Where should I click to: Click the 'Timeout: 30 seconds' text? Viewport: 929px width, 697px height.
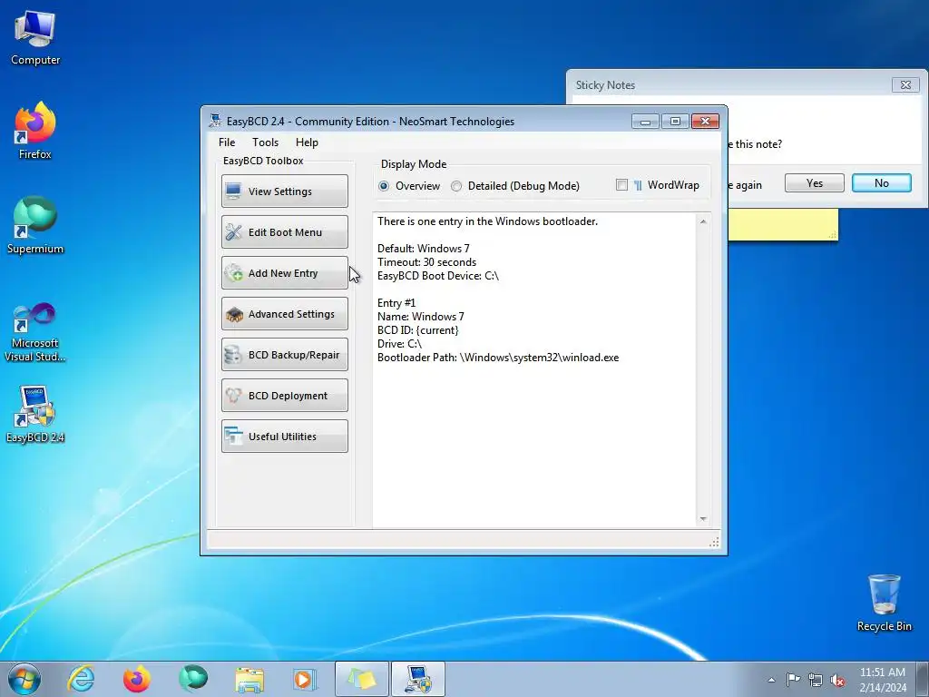coord(426,262)
